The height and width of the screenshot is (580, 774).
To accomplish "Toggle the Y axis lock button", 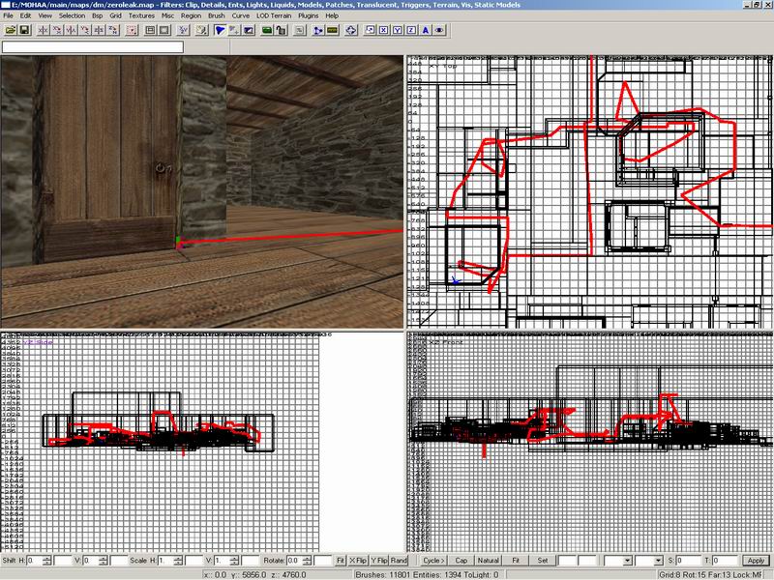I will click(x=398, y=31).
